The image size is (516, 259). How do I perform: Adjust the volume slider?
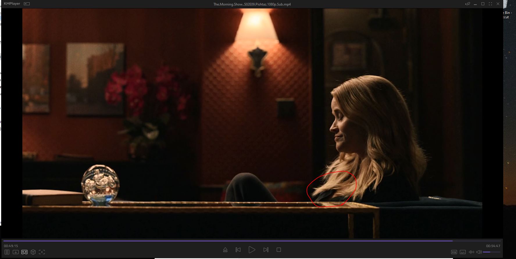(x=491, y=252)
